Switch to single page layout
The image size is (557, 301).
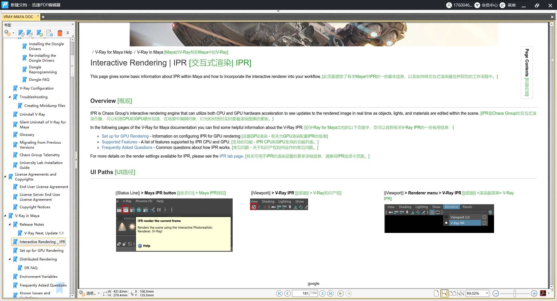(436, 293)
